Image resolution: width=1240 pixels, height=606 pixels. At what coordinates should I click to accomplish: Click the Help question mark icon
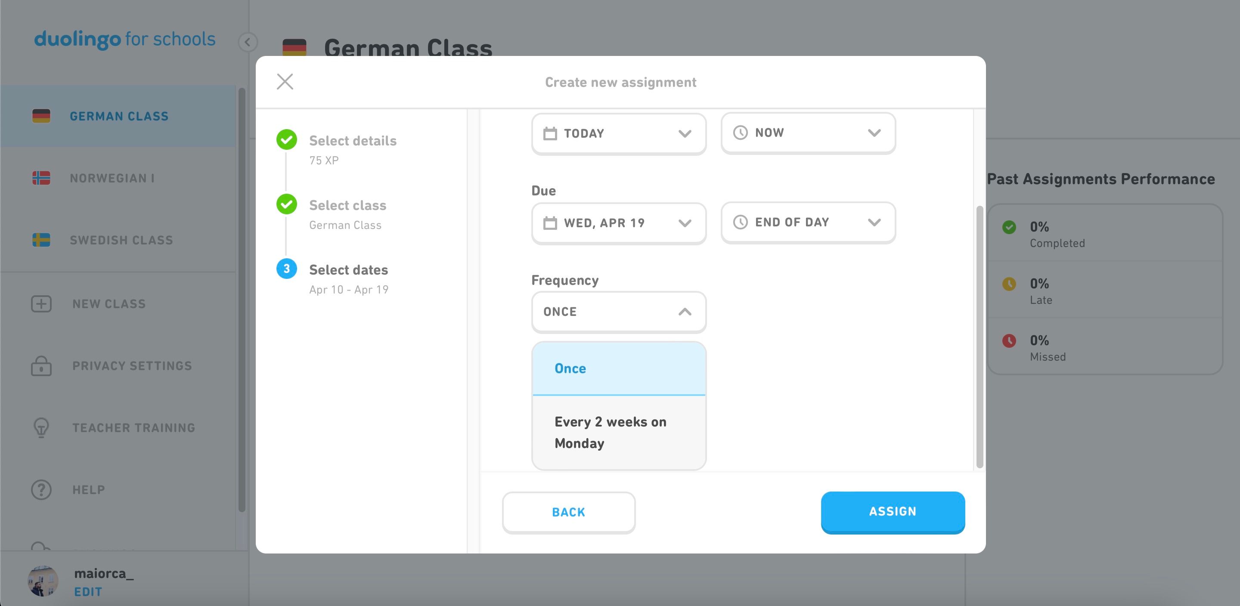(x=41, y=489)
